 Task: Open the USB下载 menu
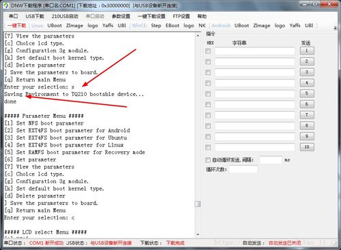(35, 16)
